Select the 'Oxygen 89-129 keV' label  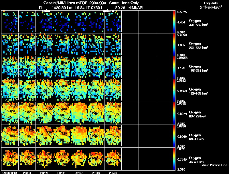tap(198, 114)
